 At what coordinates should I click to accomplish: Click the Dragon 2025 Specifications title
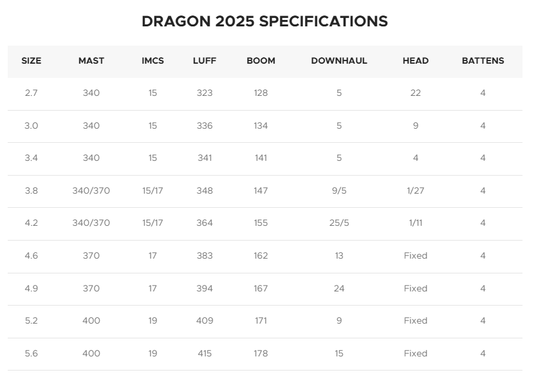click(x=265, y=21)
